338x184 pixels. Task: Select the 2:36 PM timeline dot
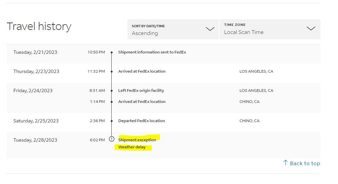pyautogui.click(x=112, y=121)
